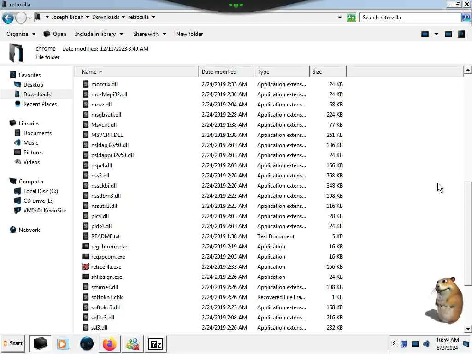Select the file MSVCRT.DLL
The width and height of the screenshot is (472, 354).
[107, 135]
